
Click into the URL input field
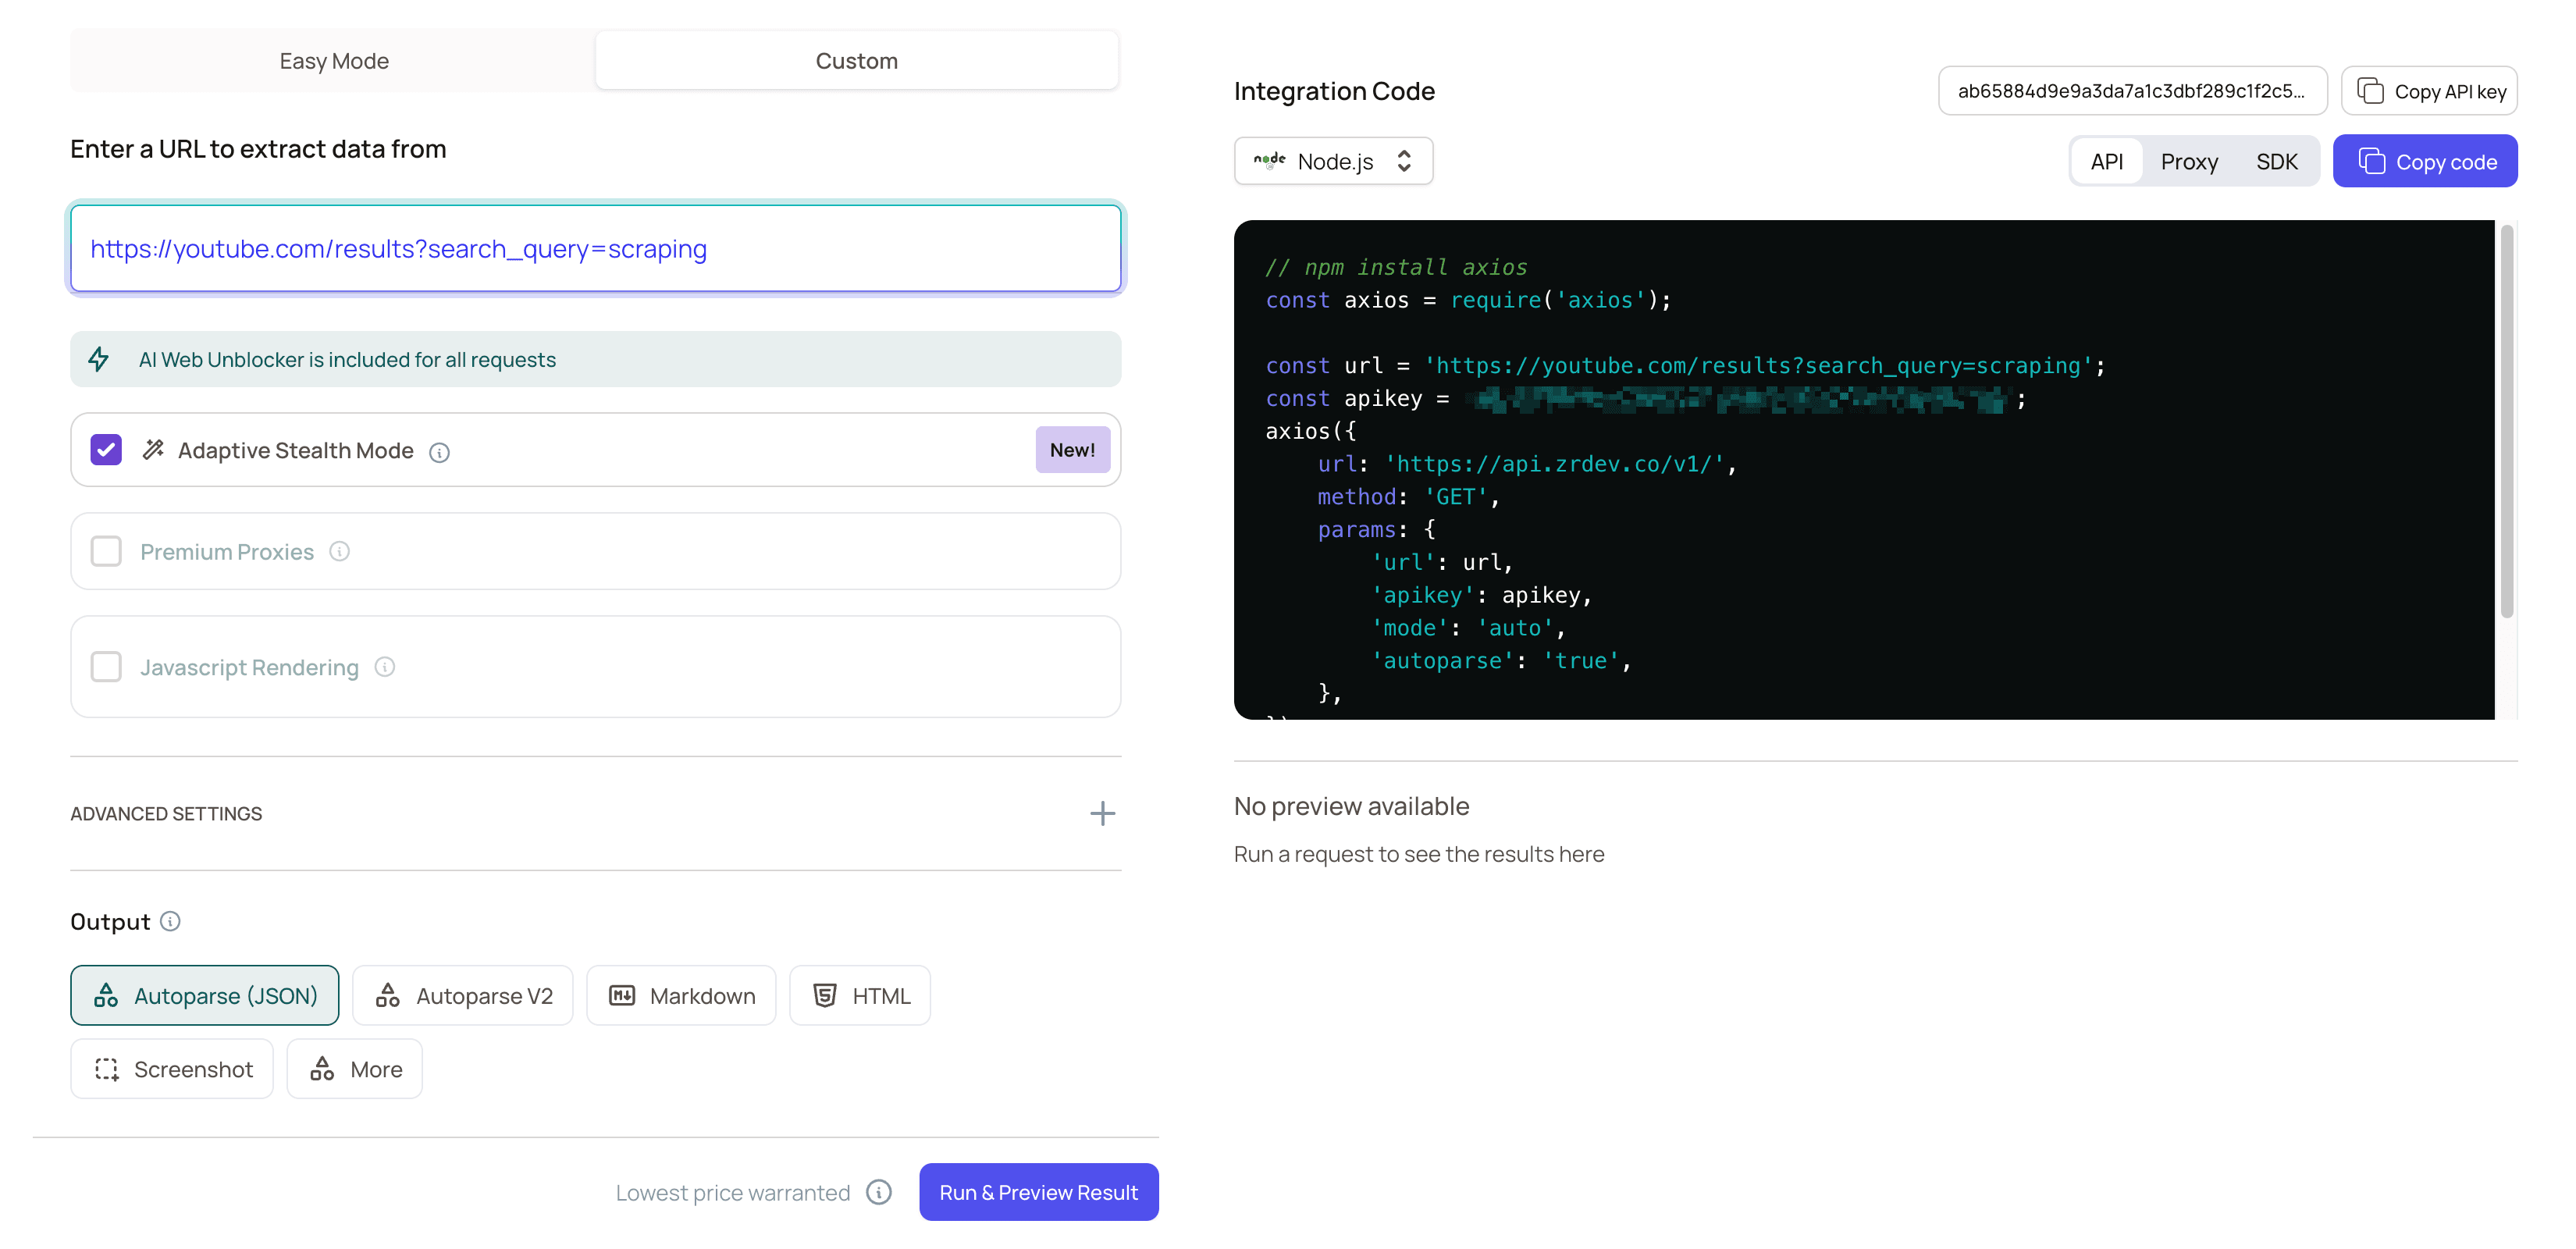596,249
